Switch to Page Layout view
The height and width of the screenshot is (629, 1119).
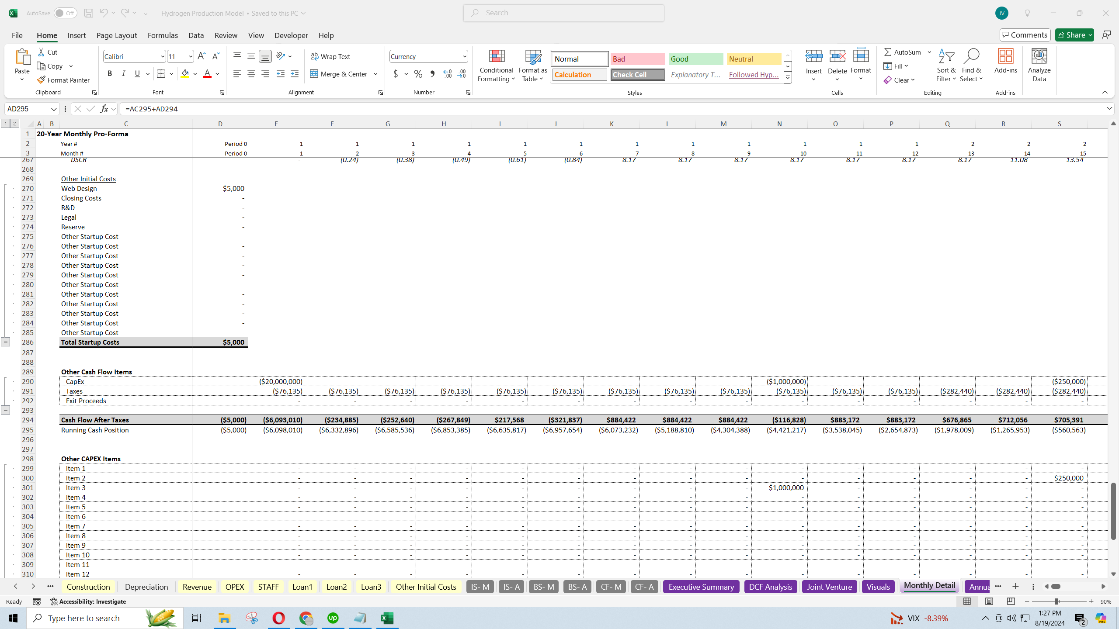point(989,601)
